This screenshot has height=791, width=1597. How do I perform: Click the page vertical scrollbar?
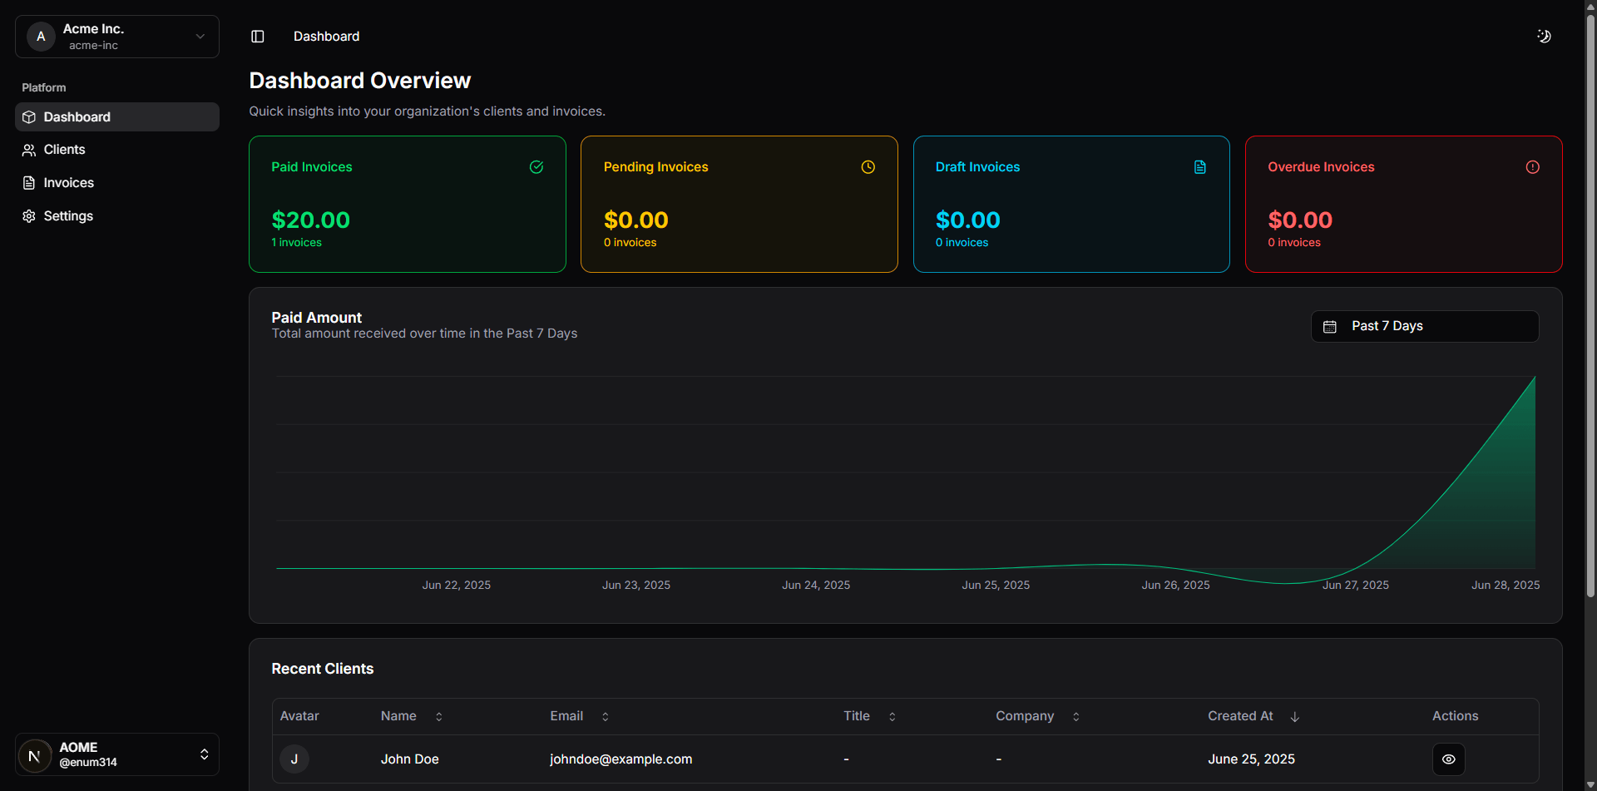(x=1590, y=304)
